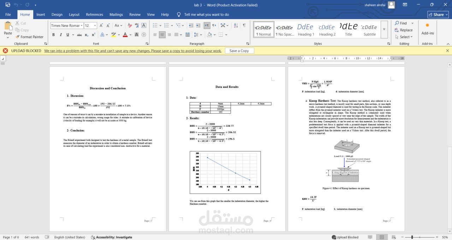Click the Paste clipboard icon
This screenshot has height=240, width=452.
pos(8,26)
